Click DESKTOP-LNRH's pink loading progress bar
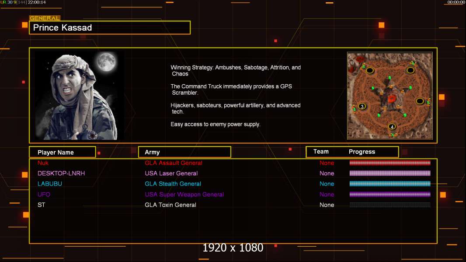466x262 pixels. (390, 173)
